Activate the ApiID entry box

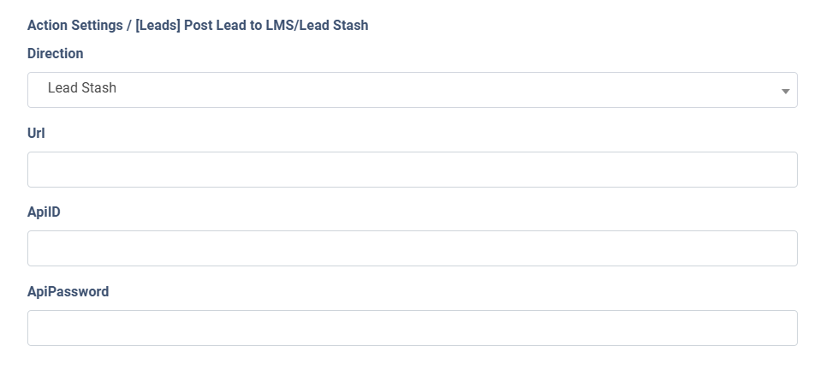pos(412,248)
